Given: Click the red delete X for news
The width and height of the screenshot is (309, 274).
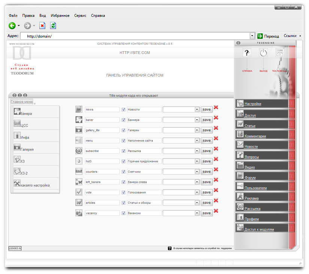Looking at the screenshot, I should point(216,108).
